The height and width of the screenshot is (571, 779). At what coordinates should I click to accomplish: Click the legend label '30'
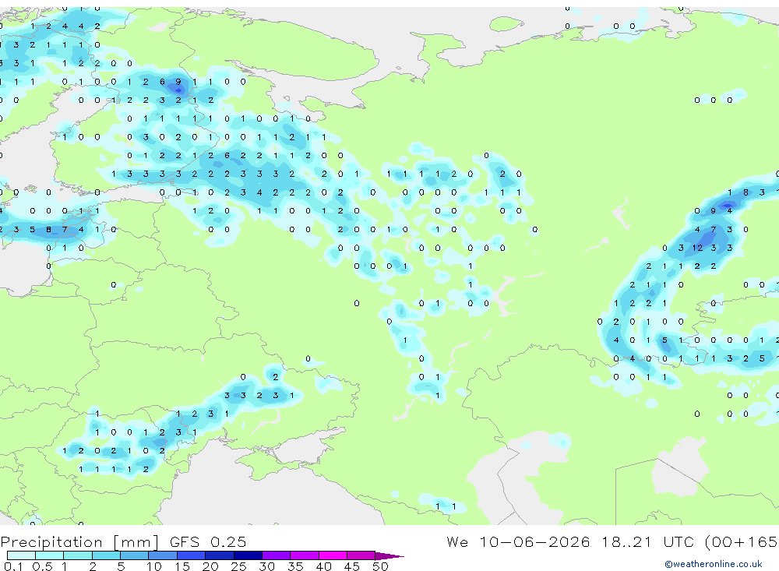pos(267,566)
